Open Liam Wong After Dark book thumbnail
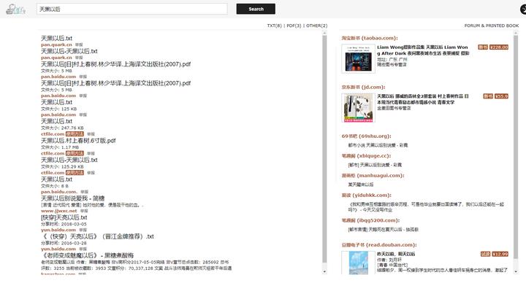 [358, 58]
